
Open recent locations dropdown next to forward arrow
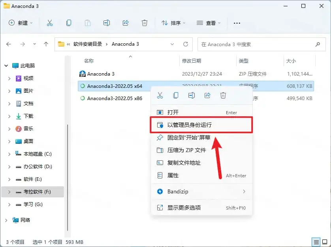(34, 44)
